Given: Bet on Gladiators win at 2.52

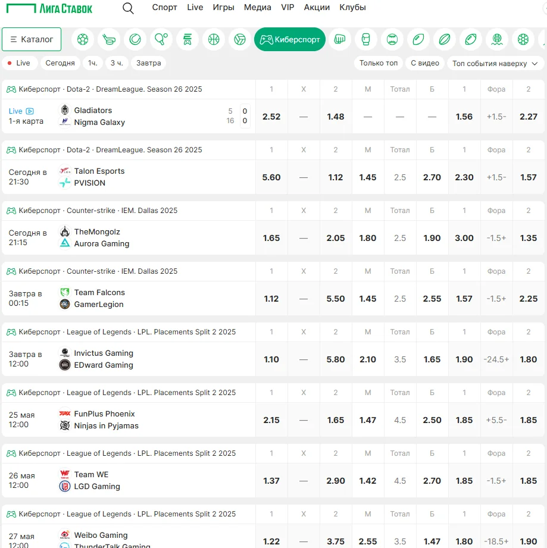Looking at the screenshot, I should 271,117.
